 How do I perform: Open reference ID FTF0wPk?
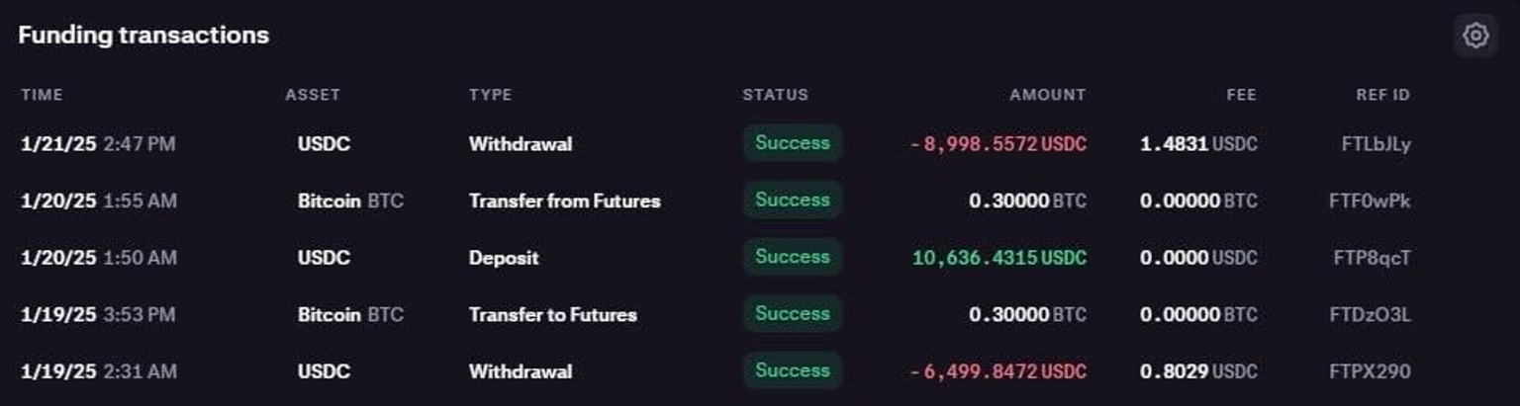(x=1370, y=202)
